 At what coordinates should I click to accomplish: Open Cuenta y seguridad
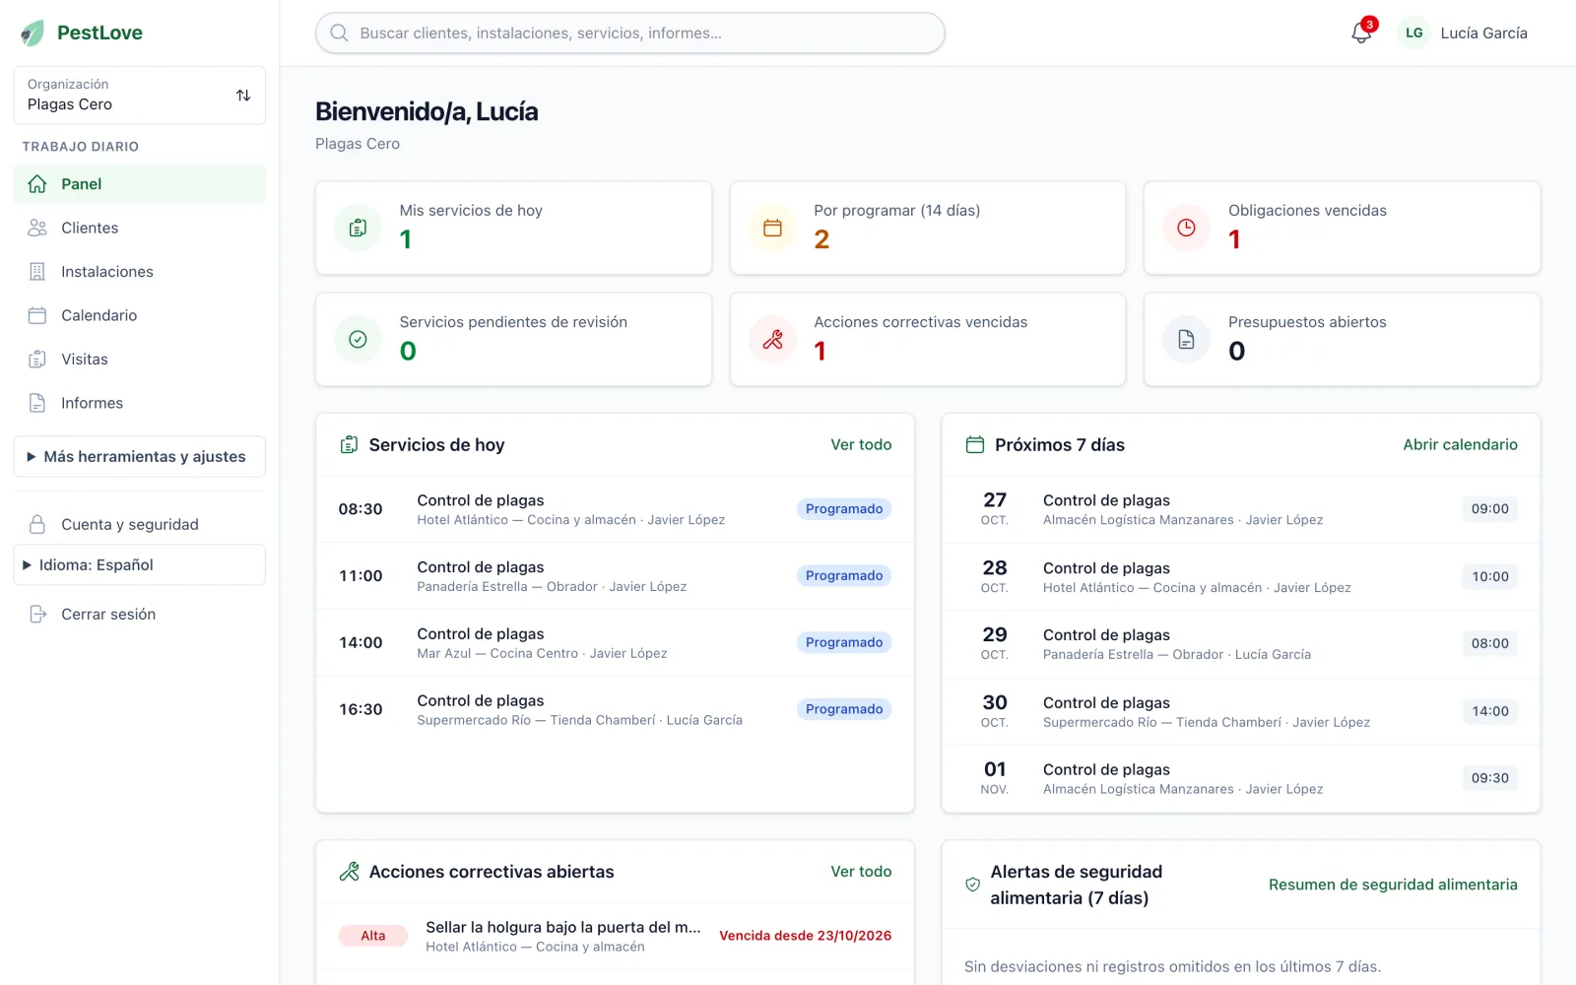tap(139, 524)
